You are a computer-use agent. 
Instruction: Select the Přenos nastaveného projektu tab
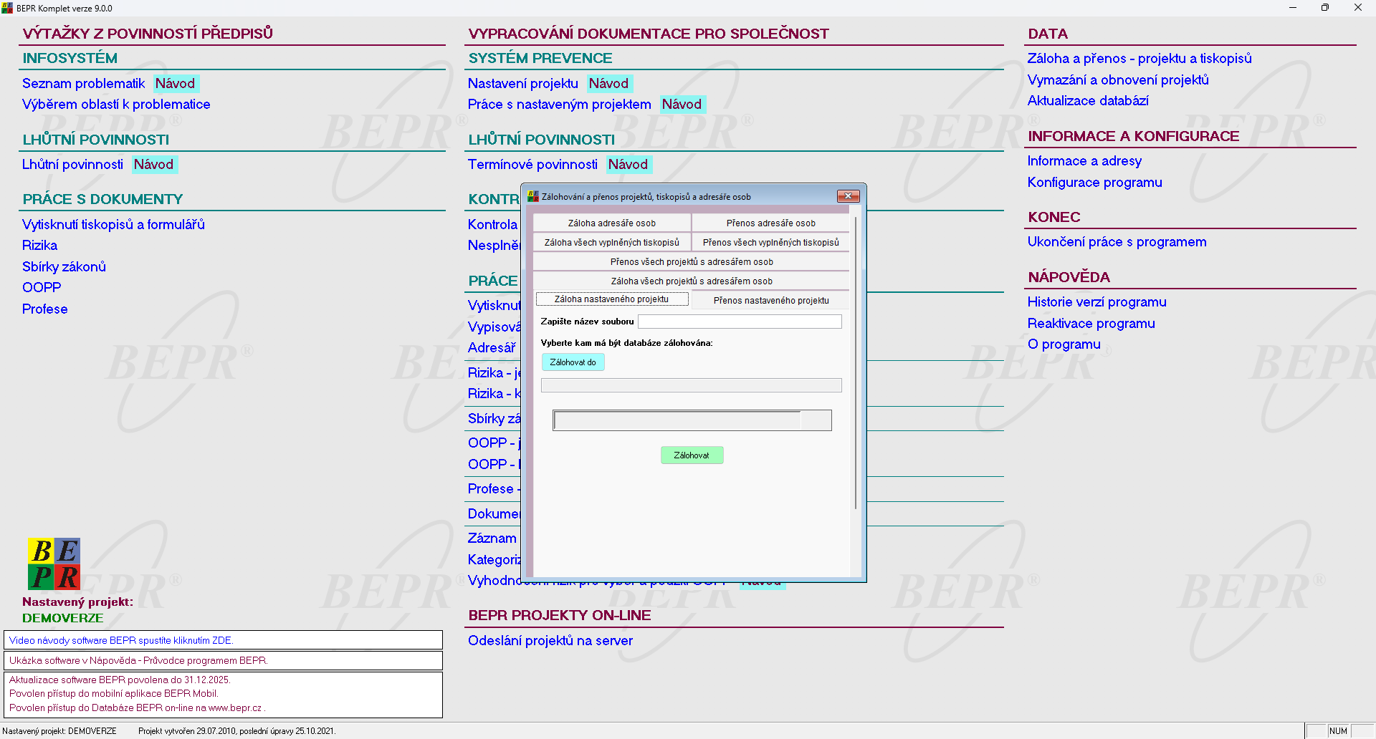[x=771, y=300]
